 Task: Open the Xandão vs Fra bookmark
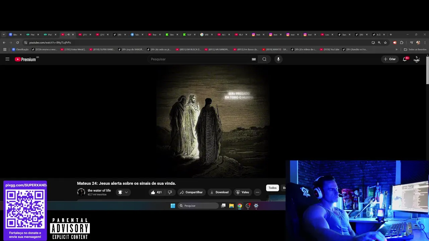[355, 50]
